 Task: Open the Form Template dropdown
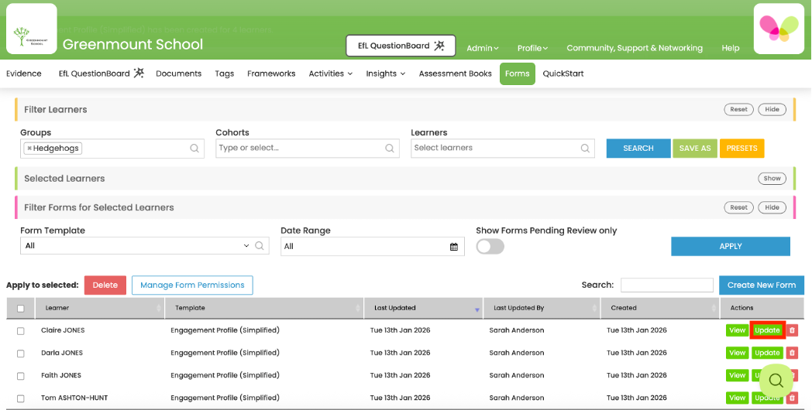(x=144, y=246)
